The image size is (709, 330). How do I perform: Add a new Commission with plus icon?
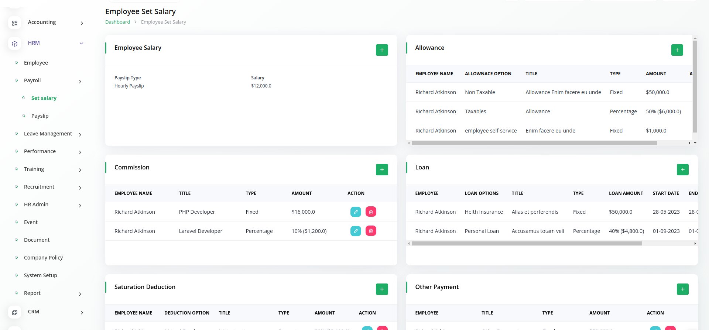382,169
